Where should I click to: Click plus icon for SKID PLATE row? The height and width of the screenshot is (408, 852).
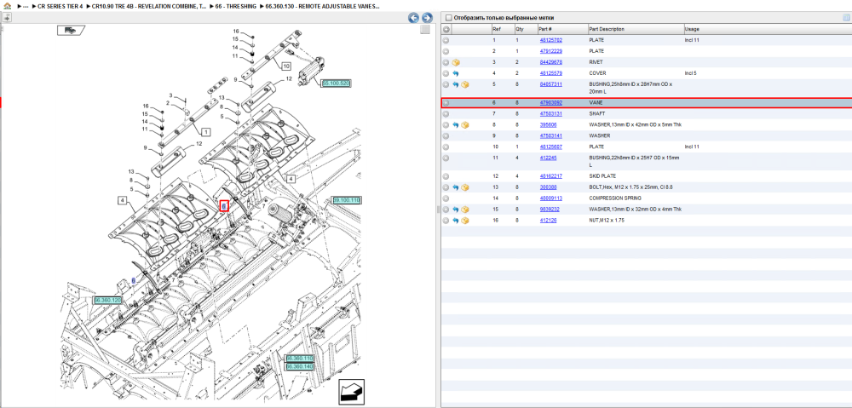pos(446,176)
